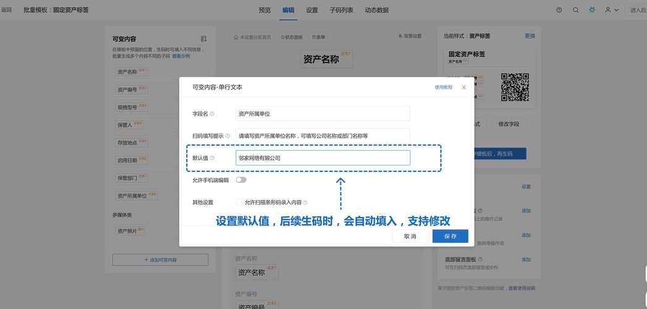Select 保管人 in the variable content list
The width and height of the screenshot is (647, 309).
[129, 125]
